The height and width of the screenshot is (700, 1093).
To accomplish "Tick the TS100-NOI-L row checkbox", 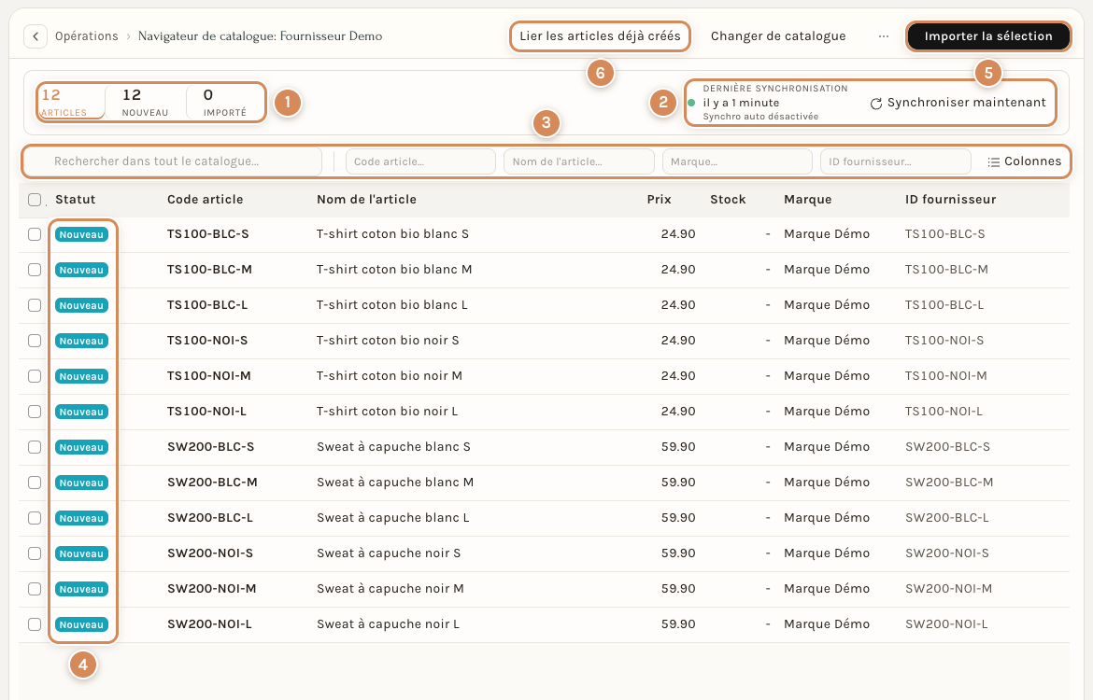I will click(35, 412).
